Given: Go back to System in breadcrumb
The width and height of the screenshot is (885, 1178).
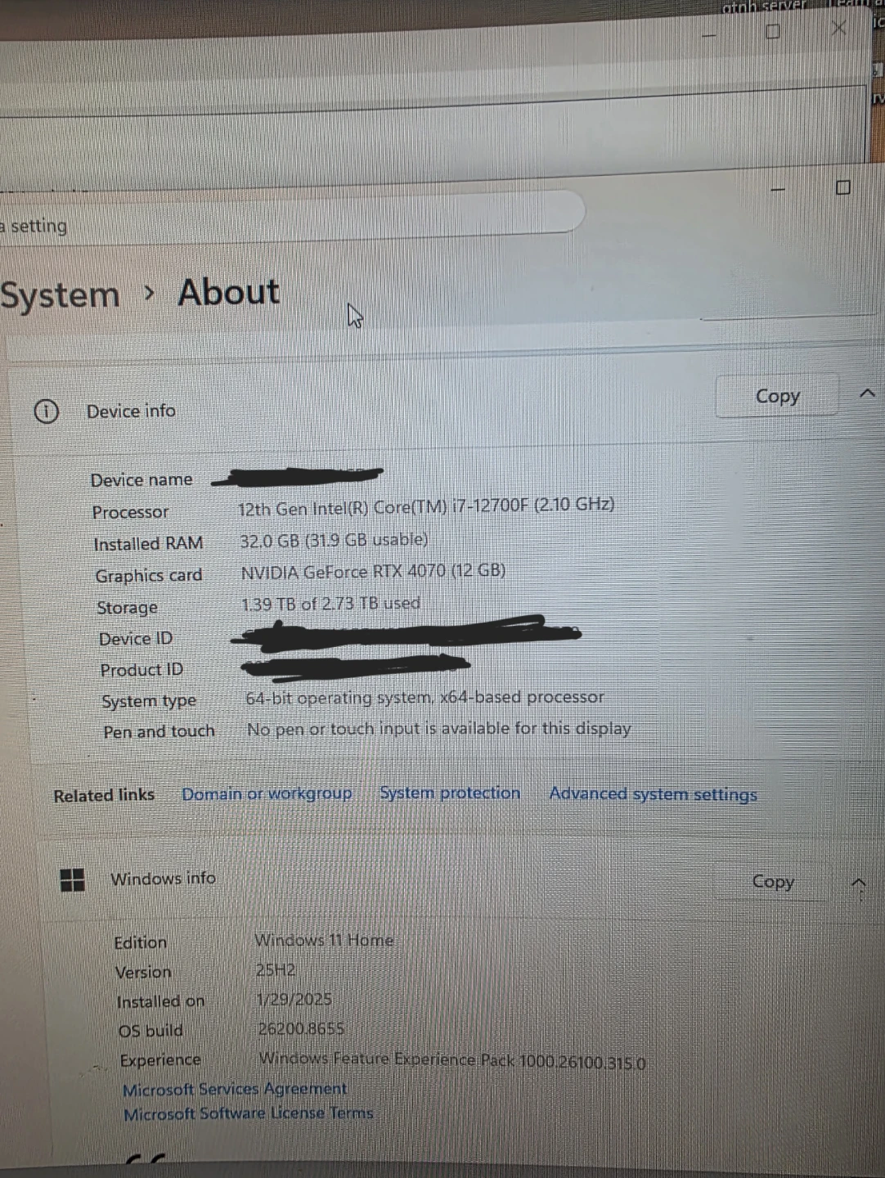Looking at the screenshot, I should (60, 295).
